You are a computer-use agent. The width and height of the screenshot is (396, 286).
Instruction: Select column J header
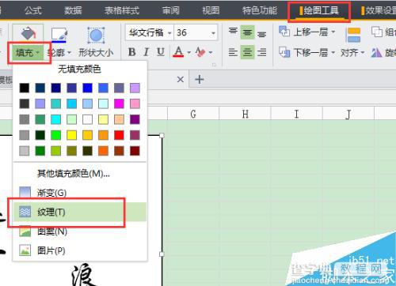[348, 114]
